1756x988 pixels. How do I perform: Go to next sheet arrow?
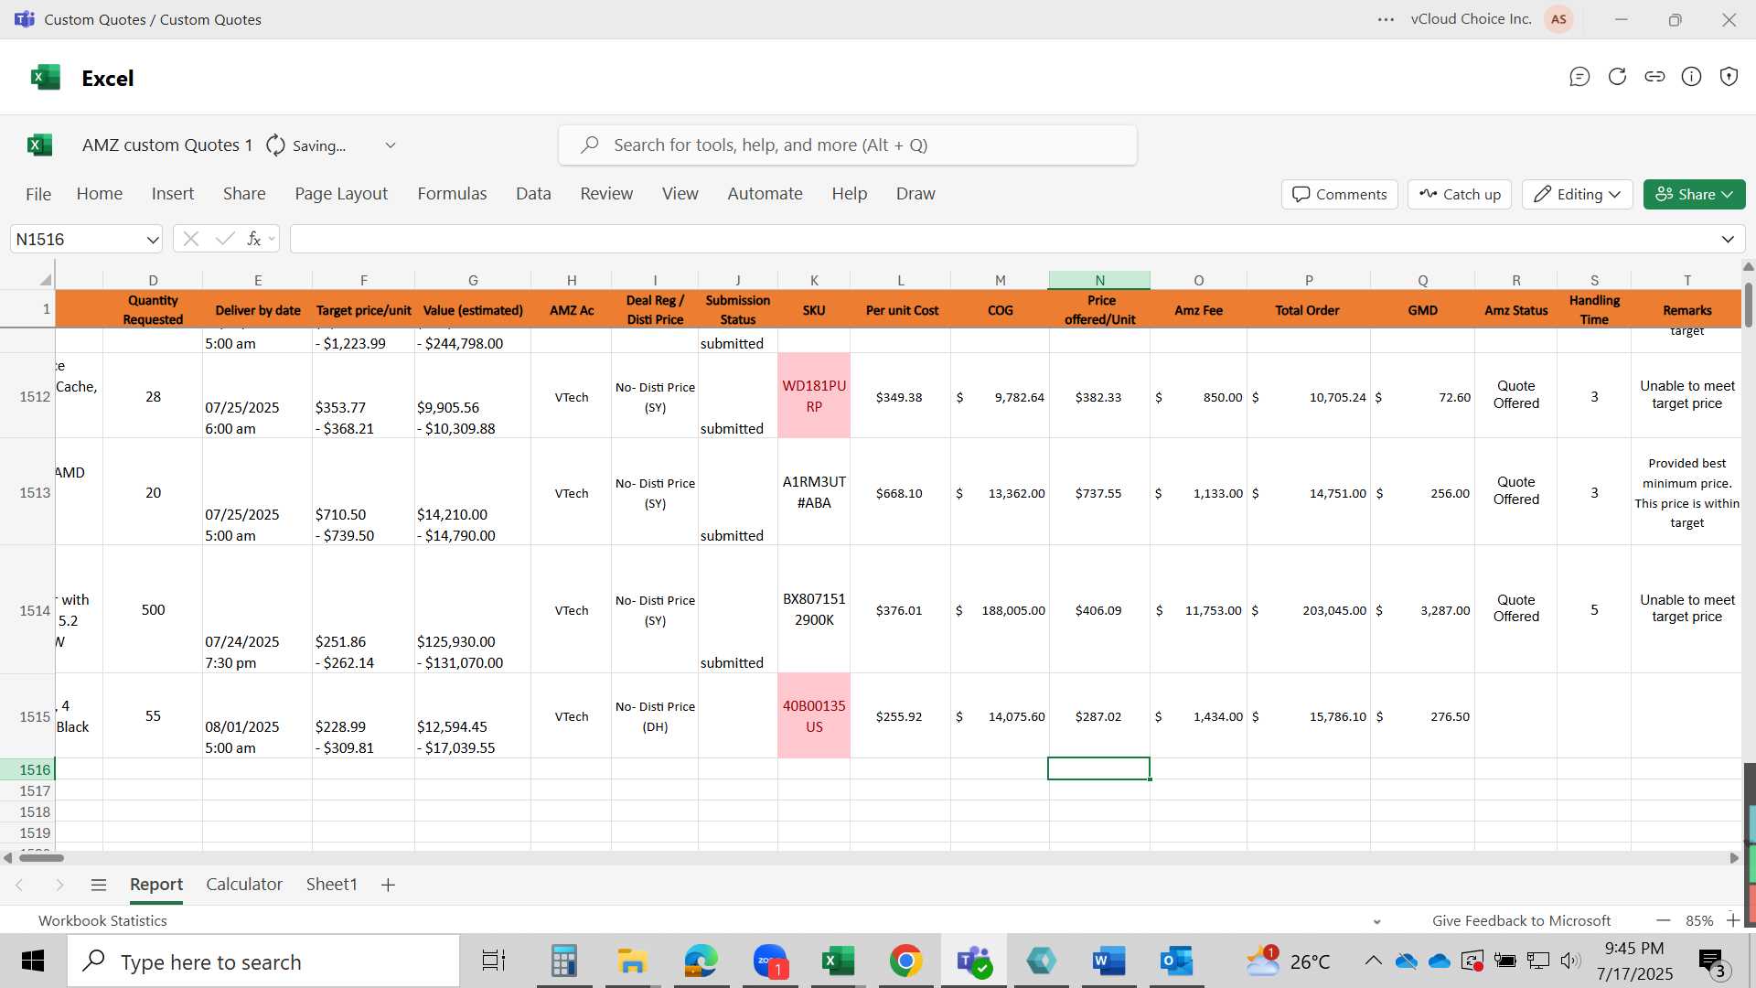click(x=59, y=885)
